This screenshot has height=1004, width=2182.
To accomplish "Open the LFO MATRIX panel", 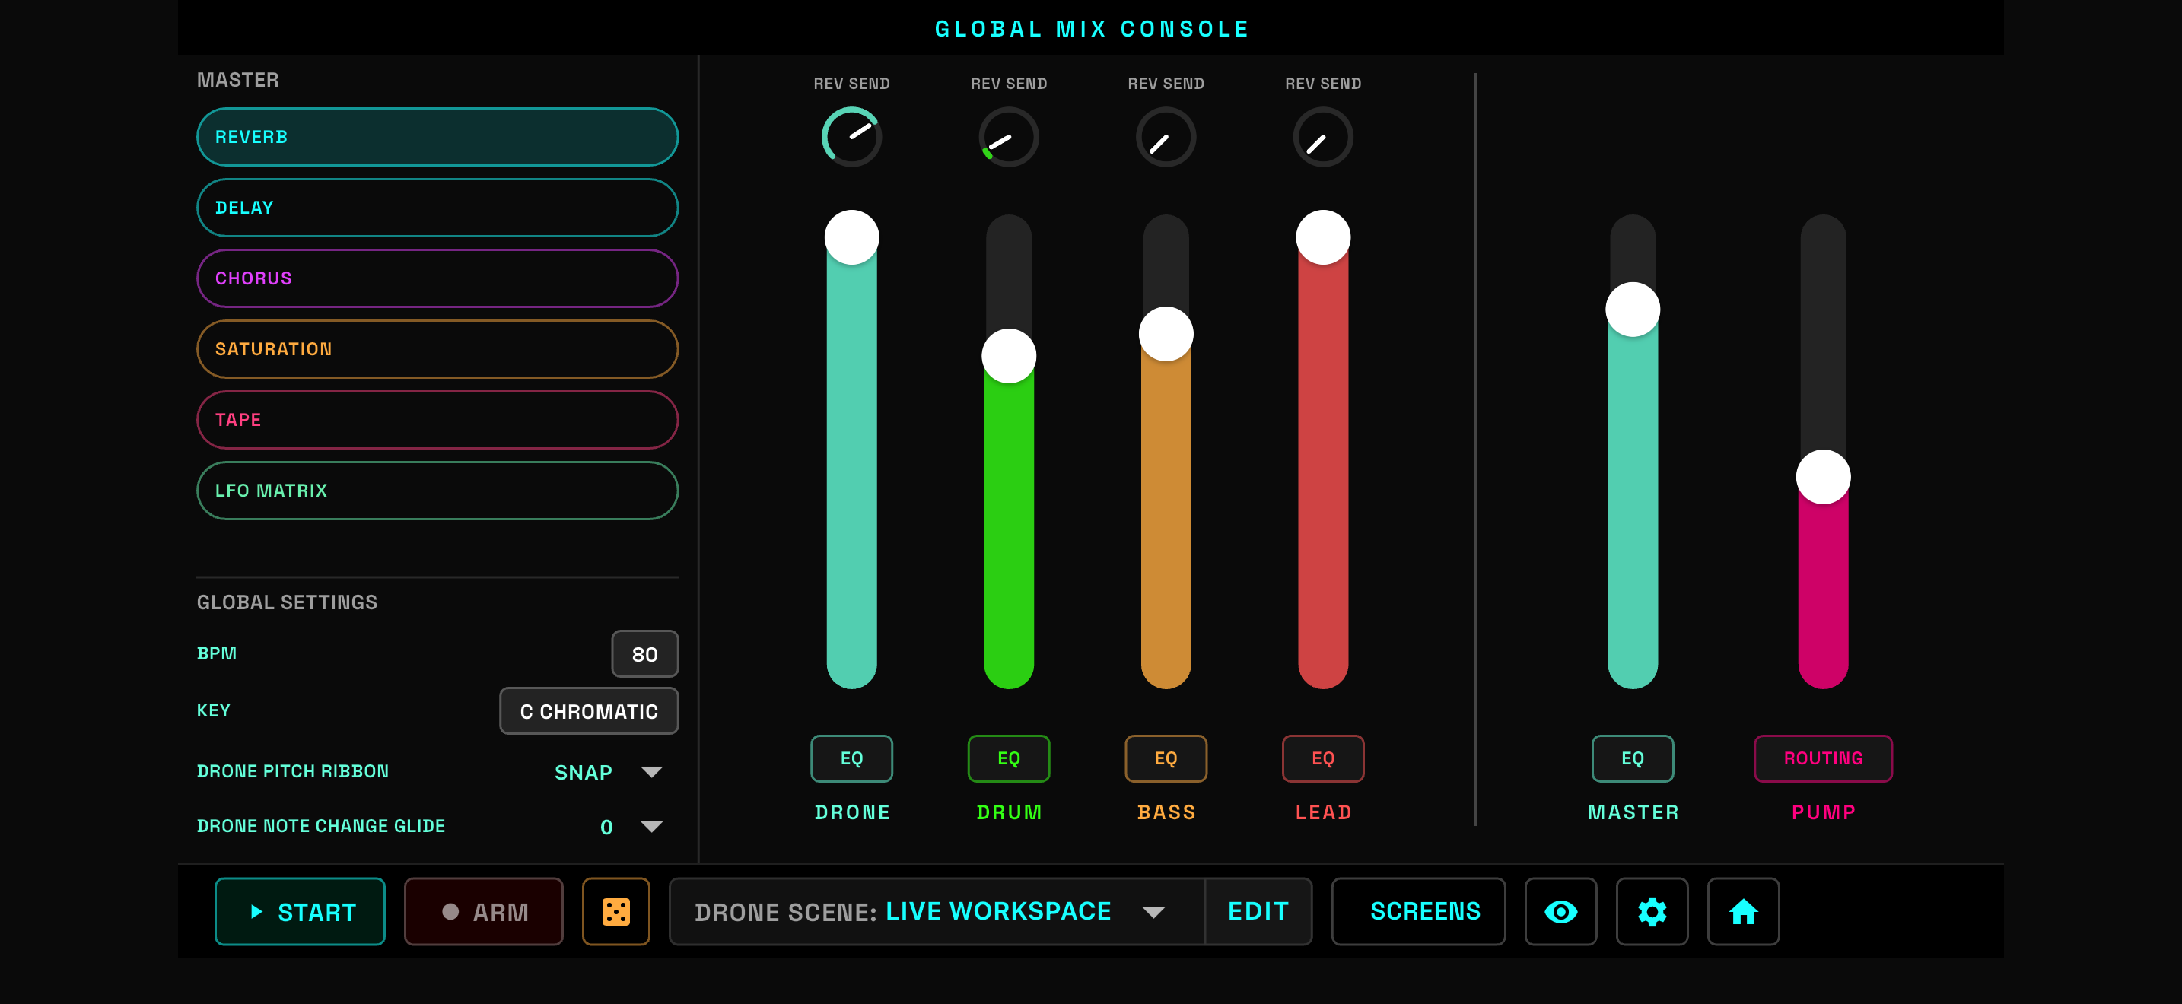I will coord(437,490).
